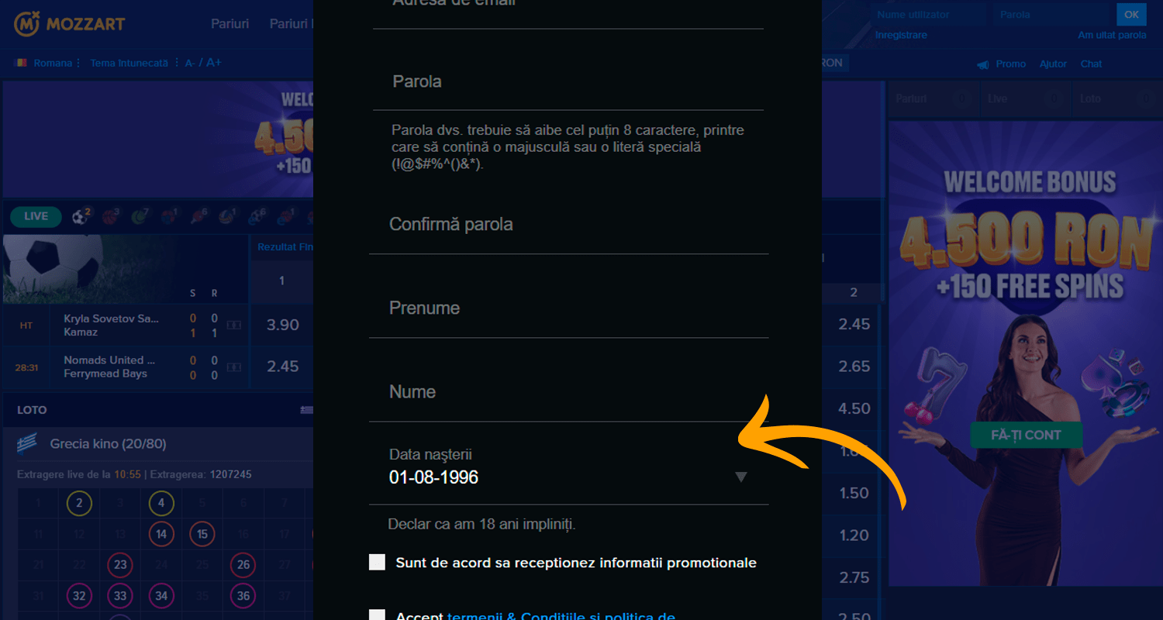1163x620 pixels.
Task: Click the Greek flag beside Grecia kino
Action: (x=27, y=444)
